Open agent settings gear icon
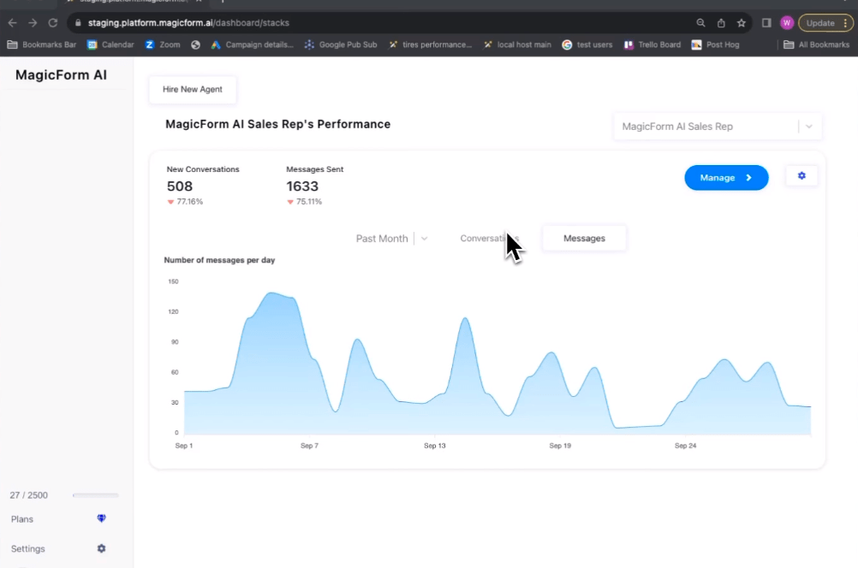858x568 pixels. click(x=801, y=176)
